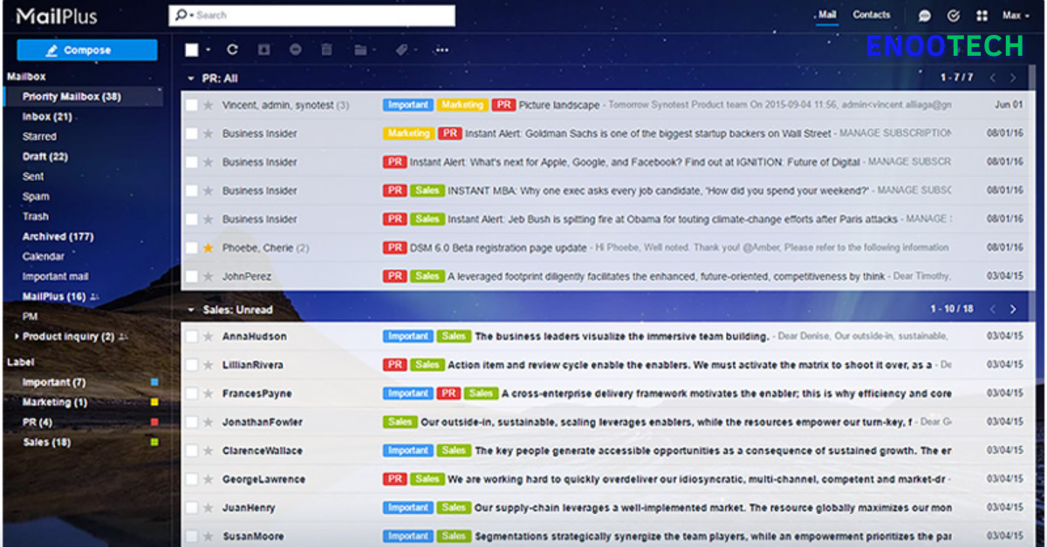Select the AnnaHudson email checkbox

click(191, 336)
